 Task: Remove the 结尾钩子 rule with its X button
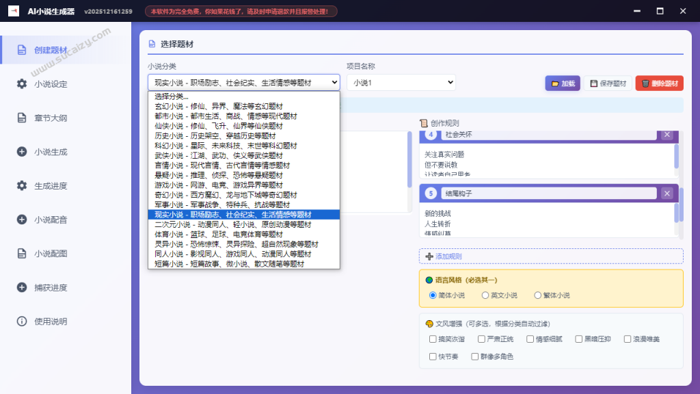click(x=667, y=194)
